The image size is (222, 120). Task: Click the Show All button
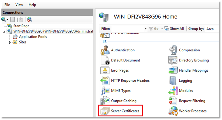[x=174, y=29]
